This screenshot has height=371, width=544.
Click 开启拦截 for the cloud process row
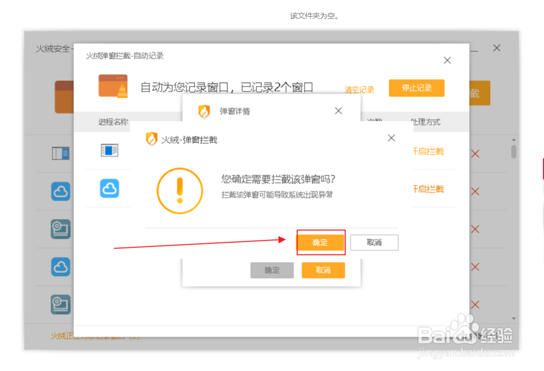click(x=429, y=189)
